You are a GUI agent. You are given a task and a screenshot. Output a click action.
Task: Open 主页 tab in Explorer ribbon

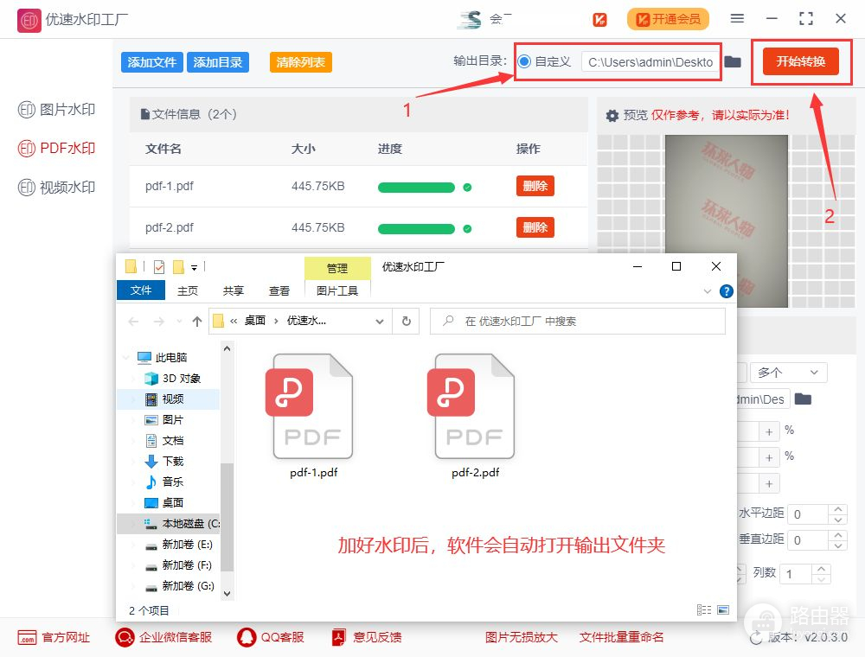(x=188, y=290)
